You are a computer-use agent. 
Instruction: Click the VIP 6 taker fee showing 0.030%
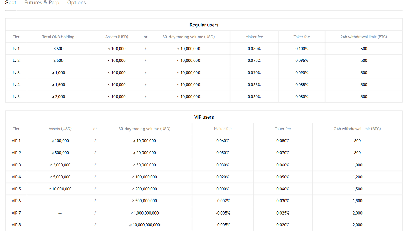[x=283, y=201]
